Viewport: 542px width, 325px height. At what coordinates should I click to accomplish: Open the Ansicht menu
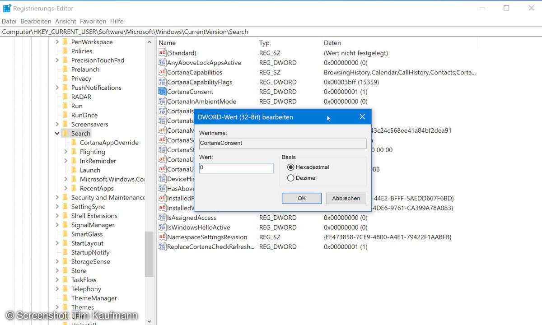pos(65,21)
